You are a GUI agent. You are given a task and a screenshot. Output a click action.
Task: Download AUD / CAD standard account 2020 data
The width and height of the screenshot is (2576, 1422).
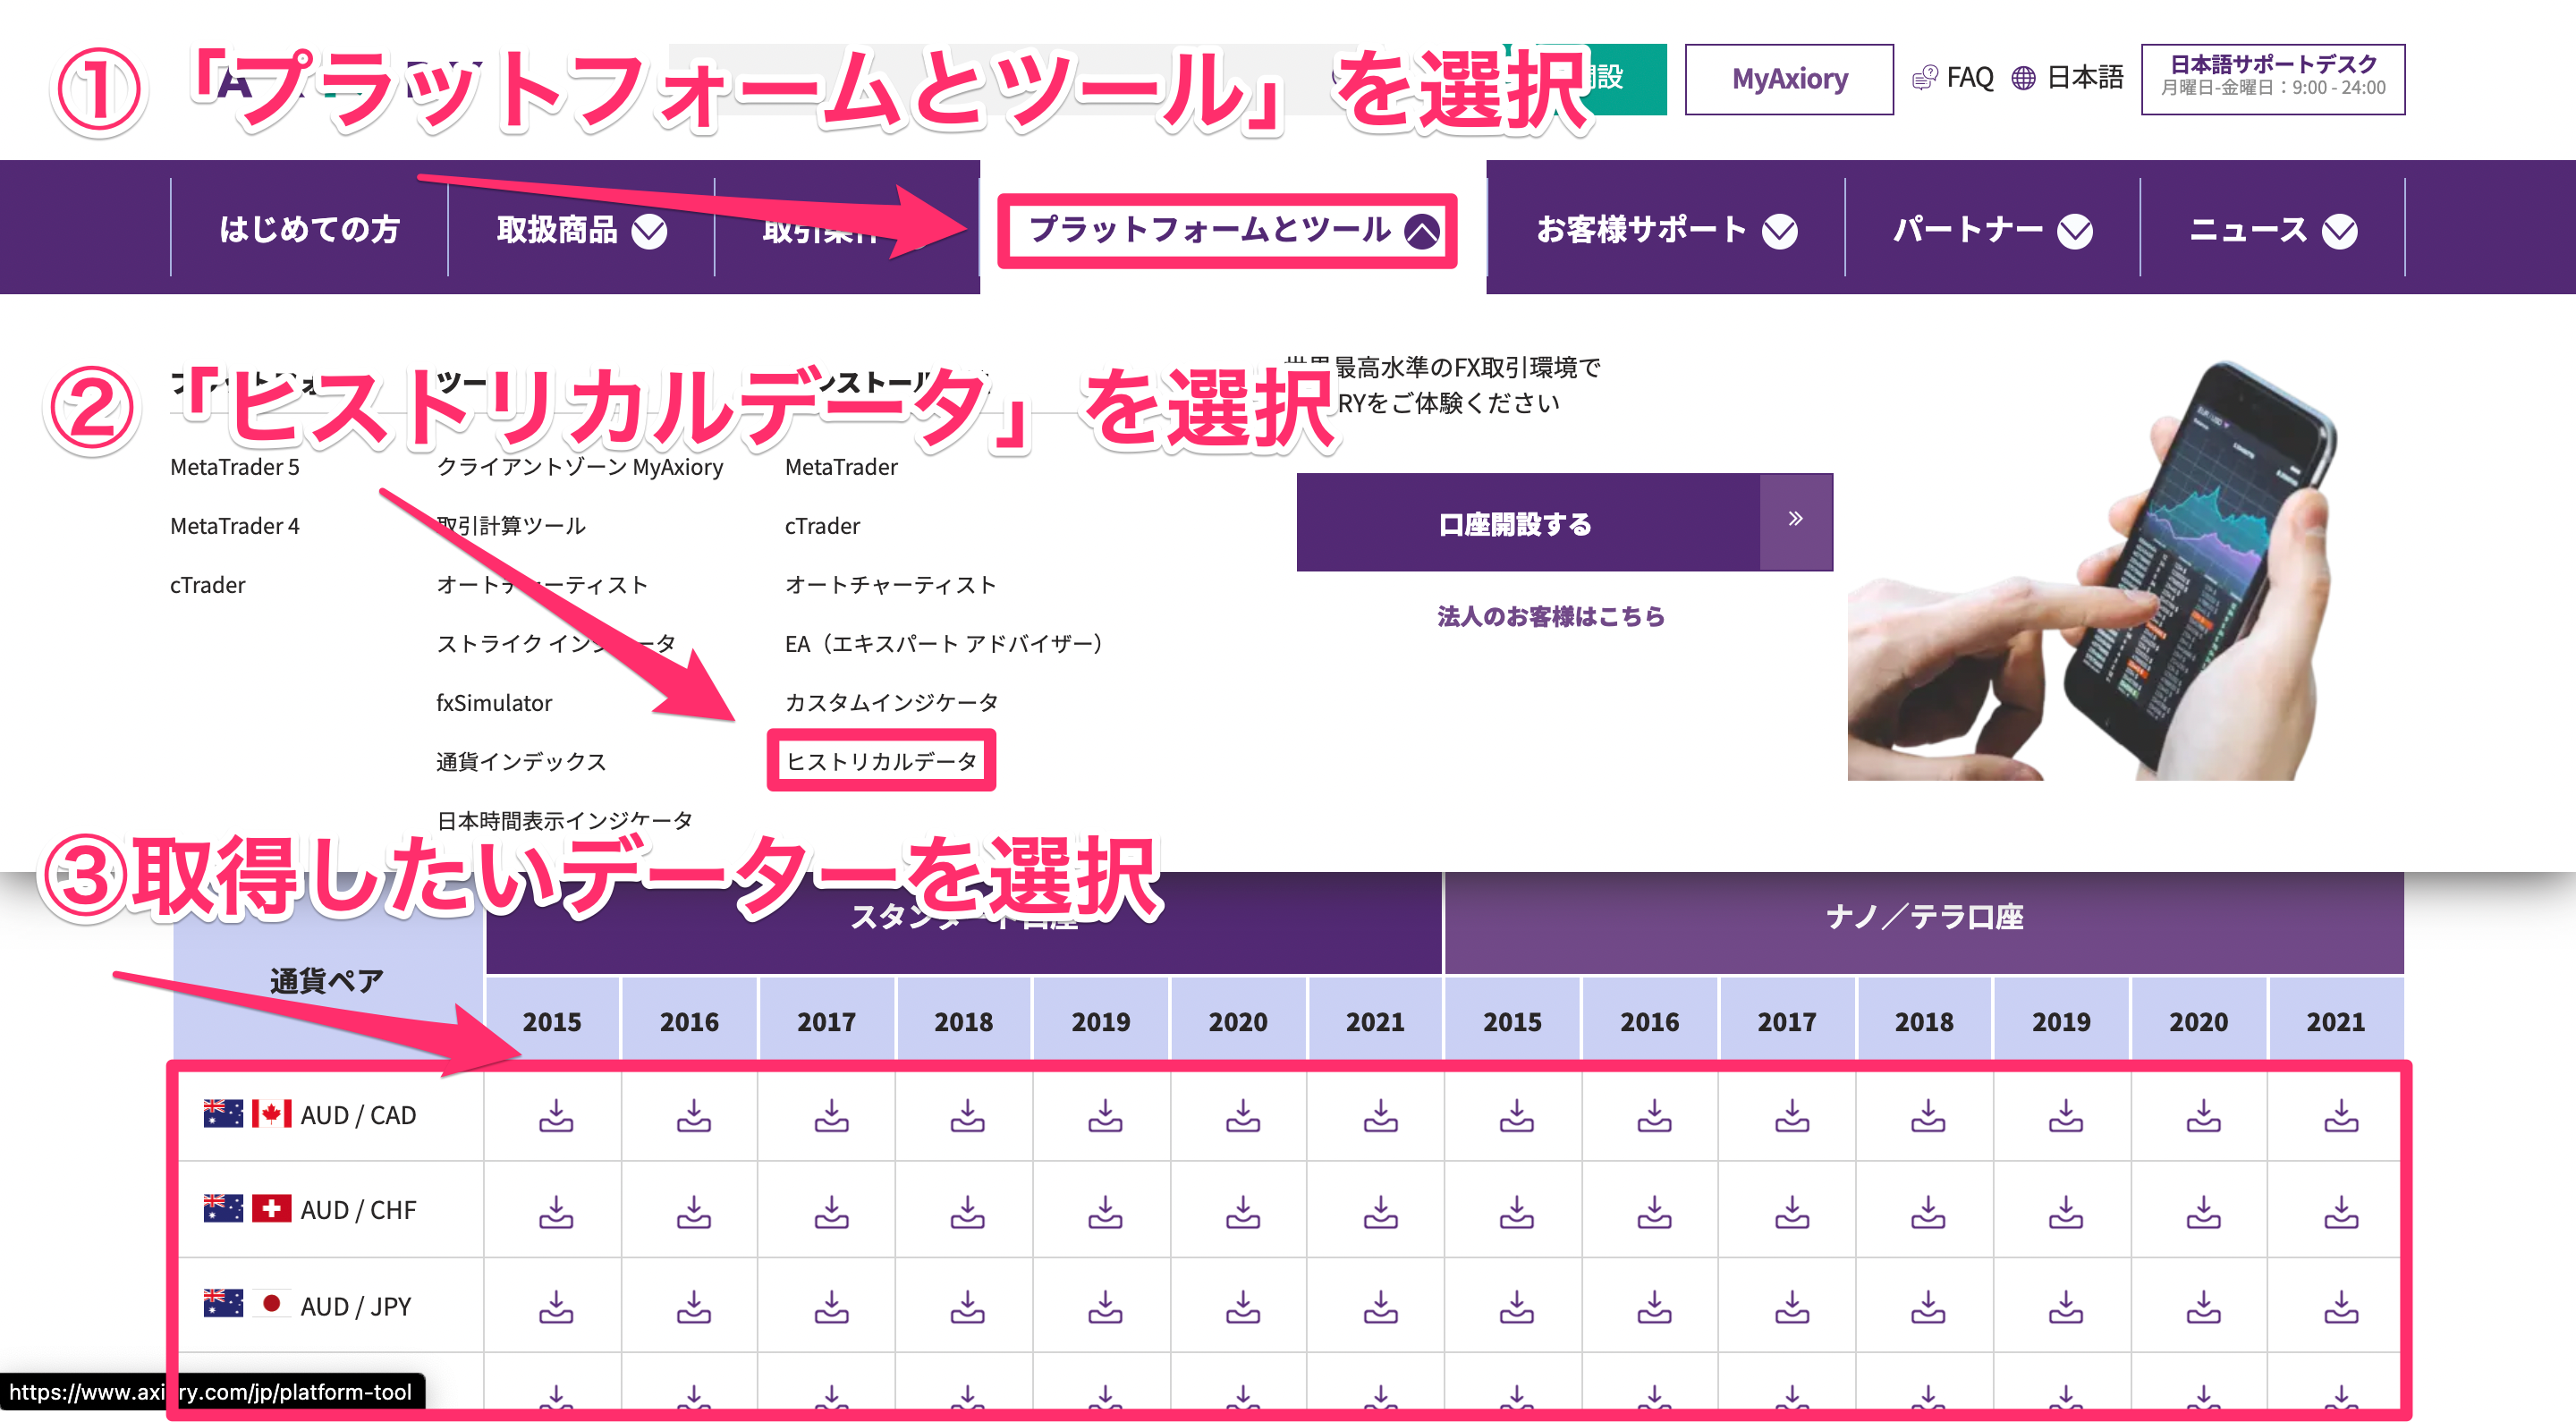1243,1115
